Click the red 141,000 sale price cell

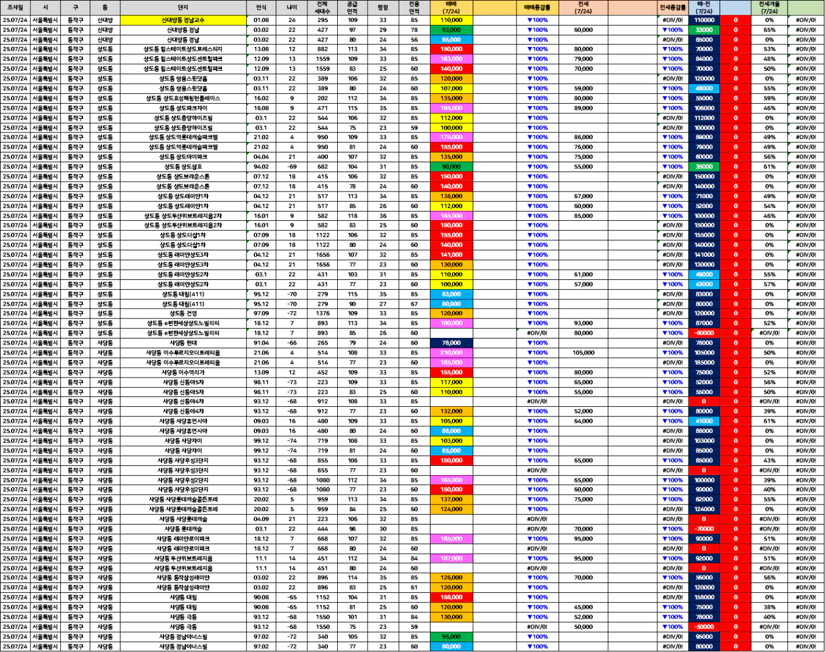pos(451,255)
